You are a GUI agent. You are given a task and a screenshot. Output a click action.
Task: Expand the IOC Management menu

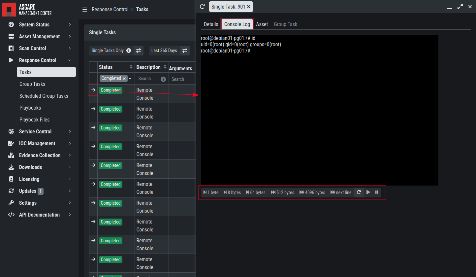click(70, 143)
